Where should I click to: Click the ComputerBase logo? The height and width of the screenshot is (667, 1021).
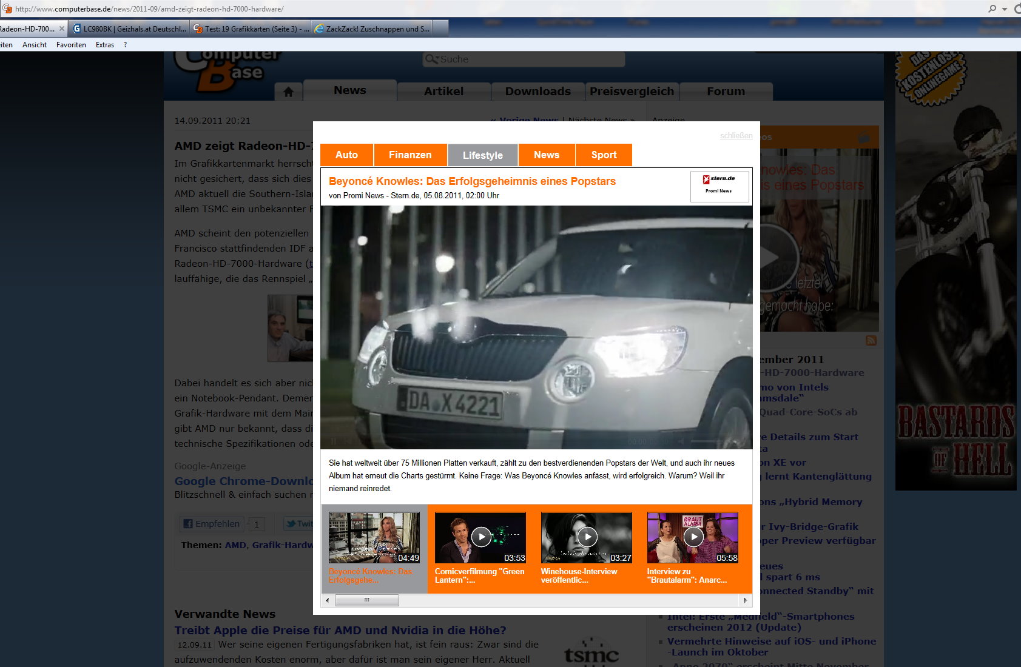coord(227,72)
